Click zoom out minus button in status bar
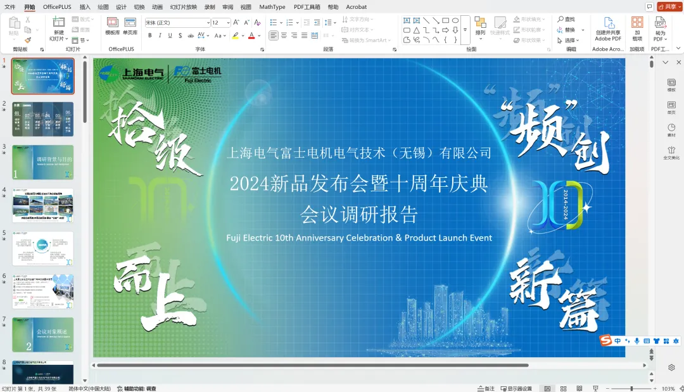 click(x=607, y=388)
